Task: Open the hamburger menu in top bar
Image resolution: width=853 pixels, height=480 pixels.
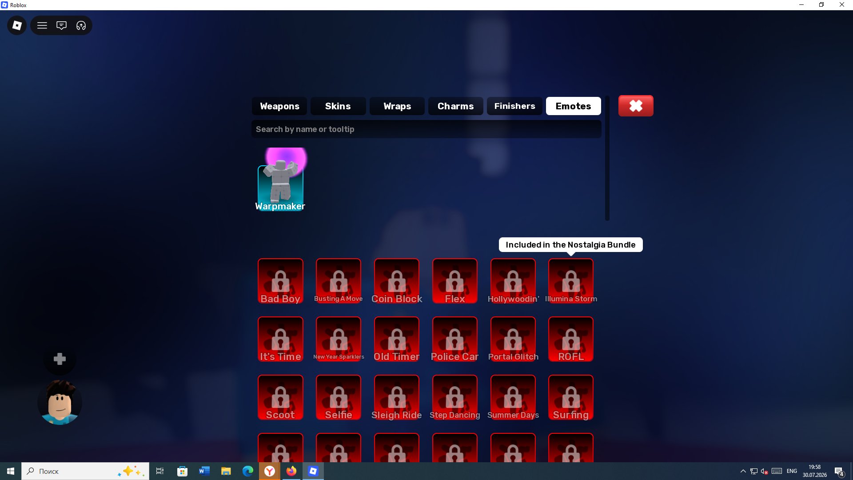Action: 42,25
